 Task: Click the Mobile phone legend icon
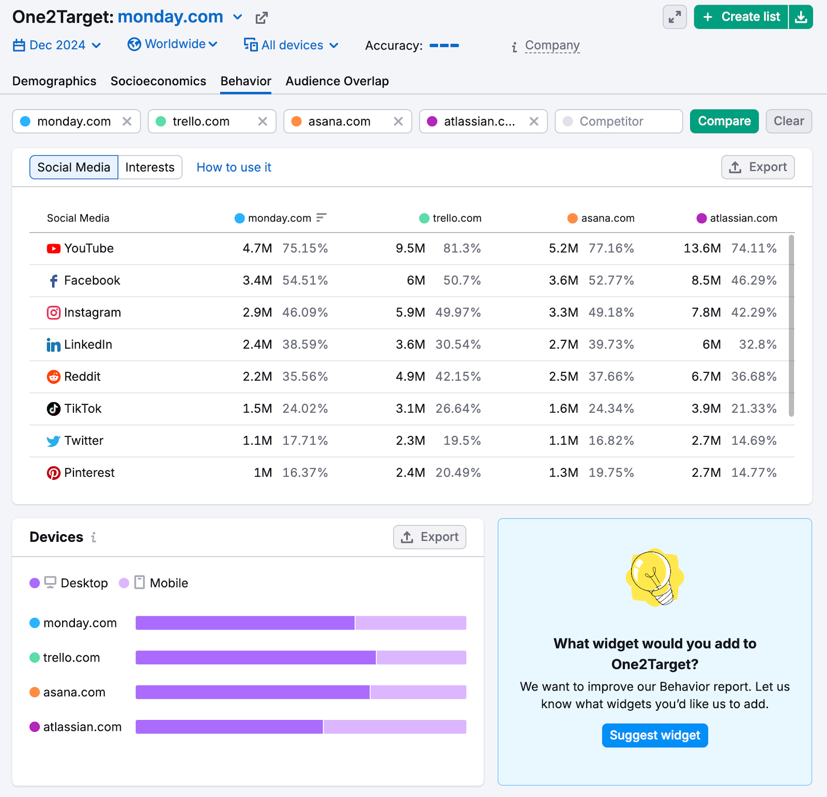point(140,583)
